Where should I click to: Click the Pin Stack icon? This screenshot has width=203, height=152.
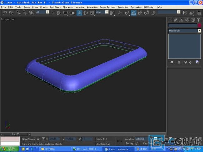click(x=171, y=62)
